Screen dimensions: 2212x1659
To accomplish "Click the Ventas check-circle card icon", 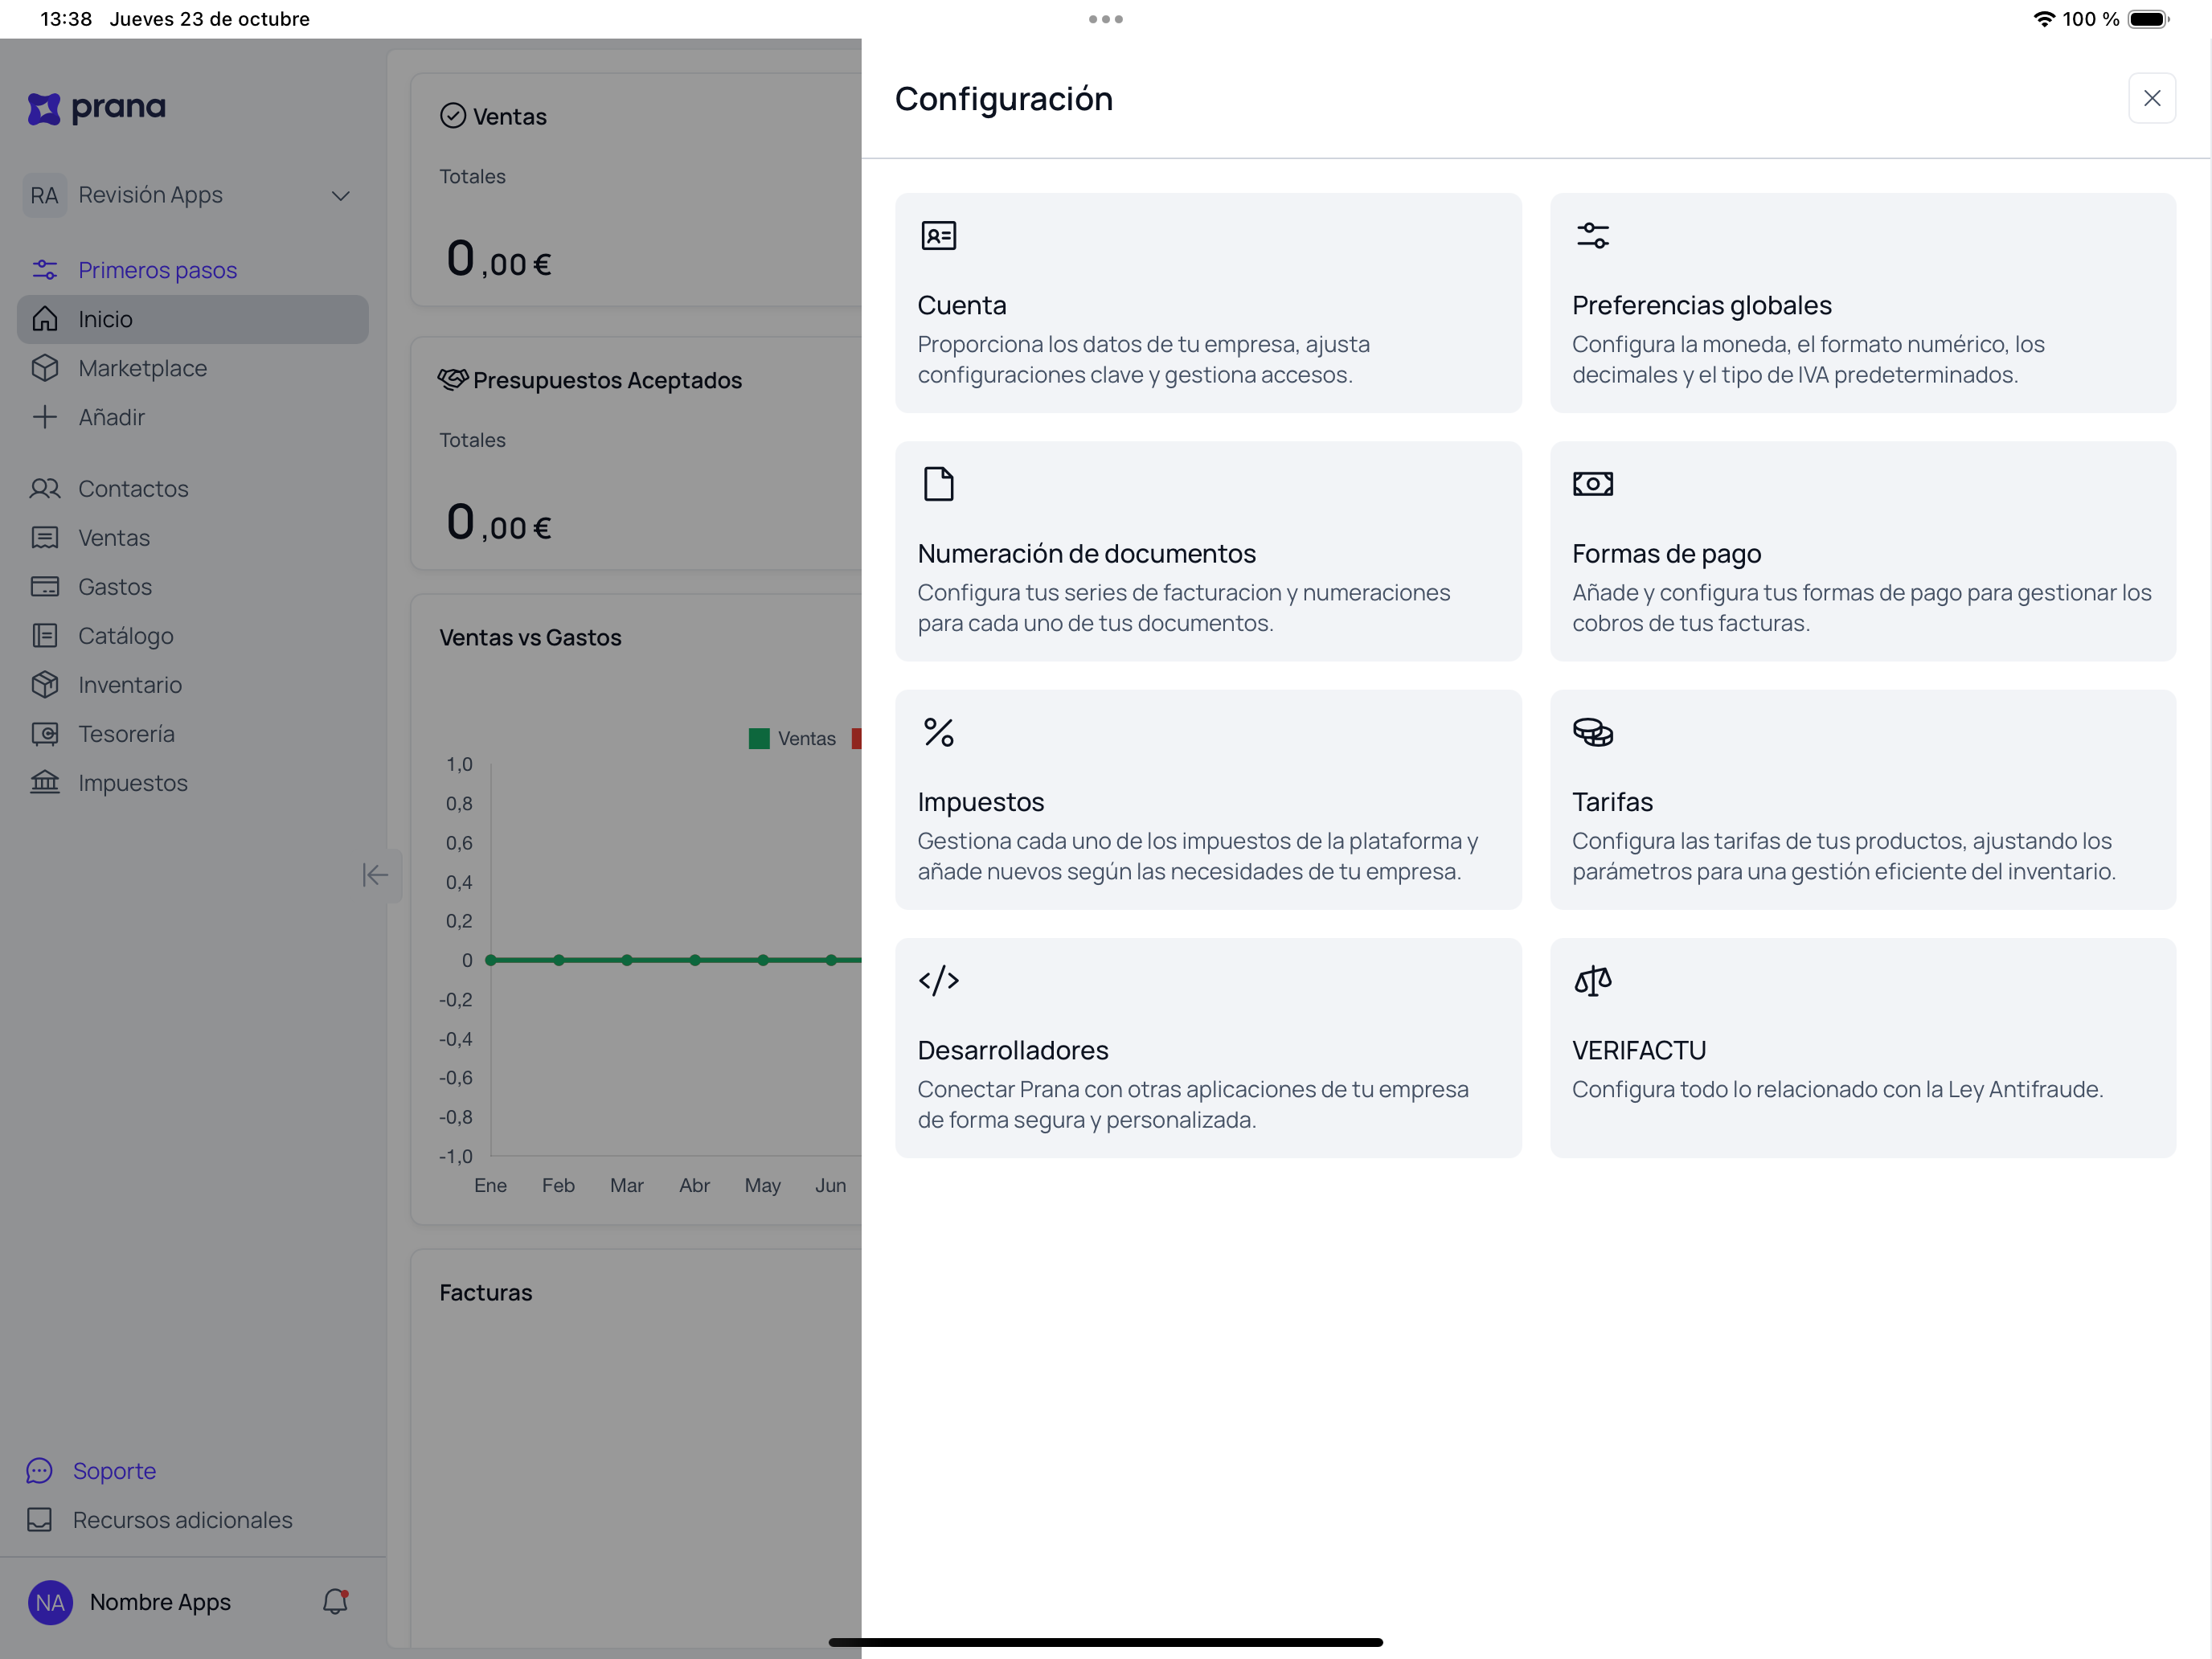I will coord(453,116).
